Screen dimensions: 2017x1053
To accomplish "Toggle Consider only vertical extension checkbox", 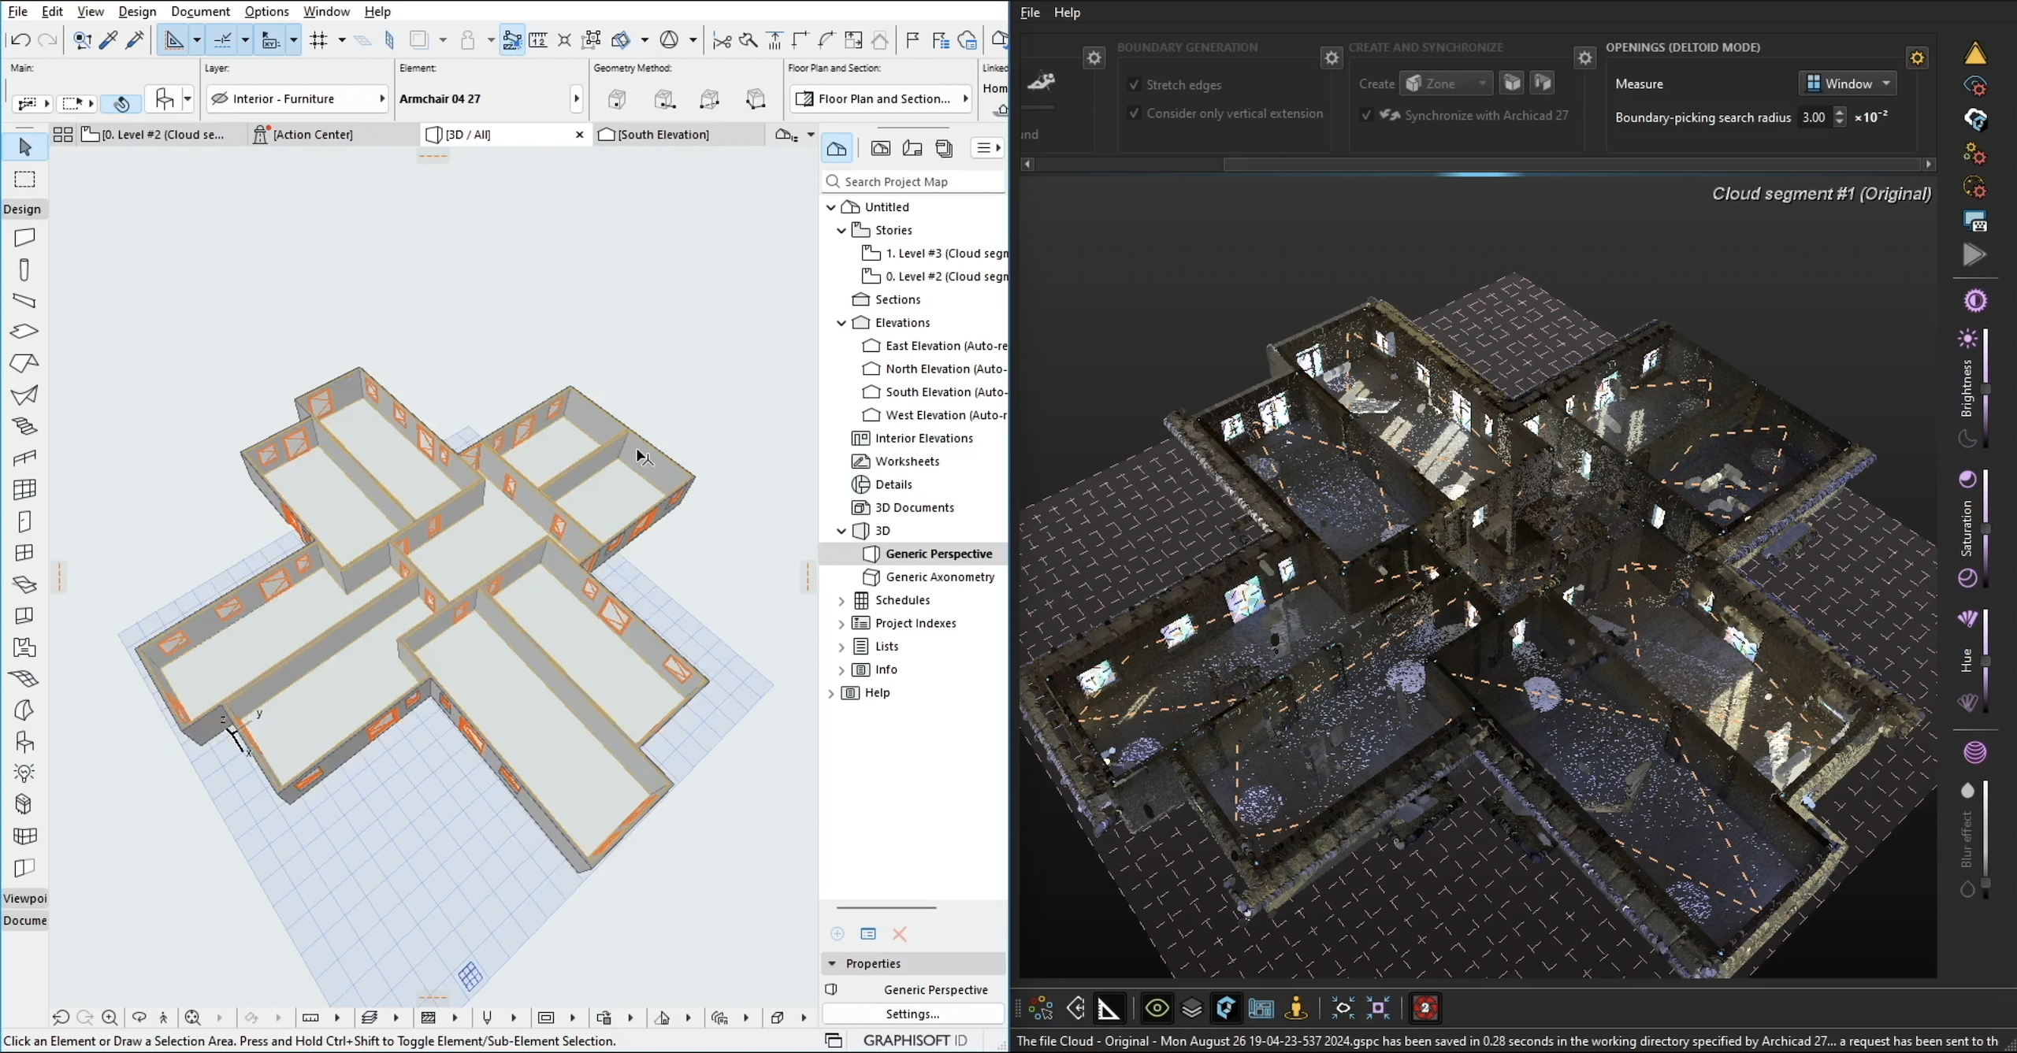I will click(x=1134, y=113).
